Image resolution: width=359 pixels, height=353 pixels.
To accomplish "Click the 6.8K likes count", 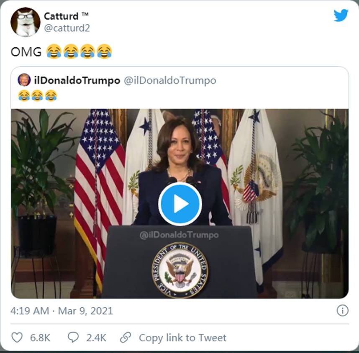I will point(40,337).
